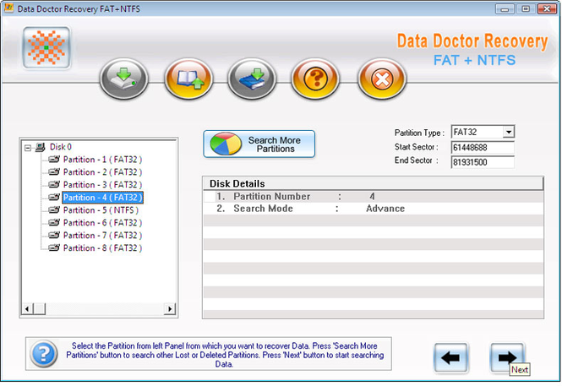The image size is (562, 386).
Task: Click the computer icon beside Disk 0
Action: tap(41, 147)
